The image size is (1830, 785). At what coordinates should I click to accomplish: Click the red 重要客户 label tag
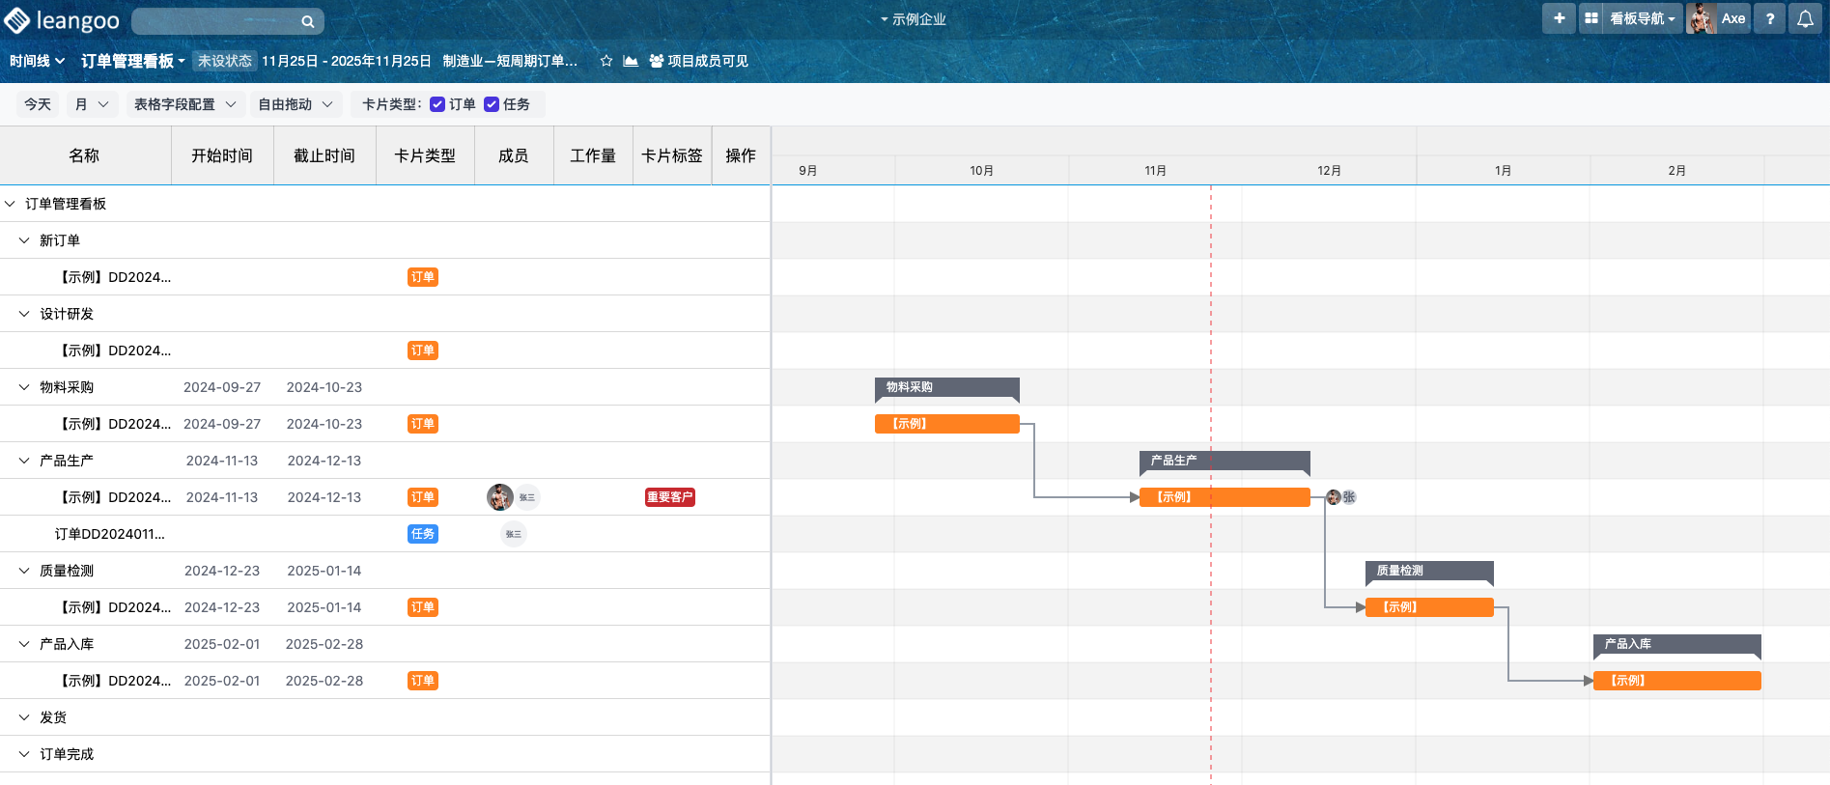click(669, 497)
